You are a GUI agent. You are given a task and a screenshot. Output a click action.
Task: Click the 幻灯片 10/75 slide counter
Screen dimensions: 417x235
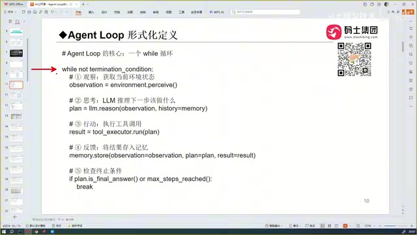tap(12, 226)
